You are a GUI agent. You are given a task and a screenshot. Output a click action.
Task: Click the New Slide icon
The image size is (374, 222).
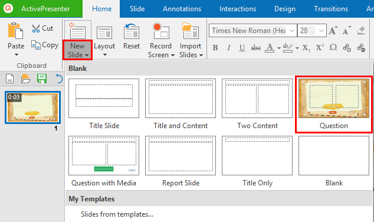[77, 31]
